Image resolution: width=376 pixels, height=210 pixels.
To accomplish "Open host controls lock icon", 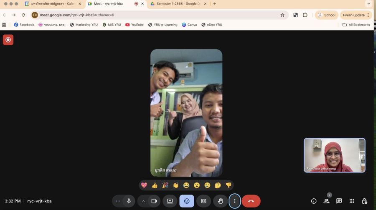I will pos(364,201).
